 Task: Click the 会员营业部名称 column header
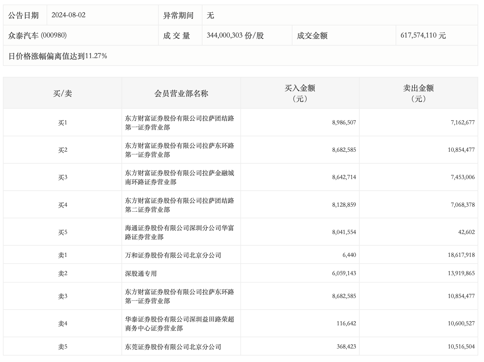click(181, 93)
